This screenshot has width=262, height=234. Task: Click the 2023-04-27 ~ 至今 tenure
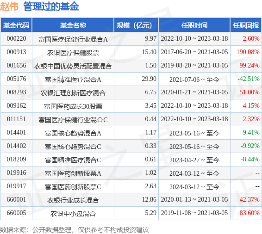pyautogui.click(x=194, y=160)
